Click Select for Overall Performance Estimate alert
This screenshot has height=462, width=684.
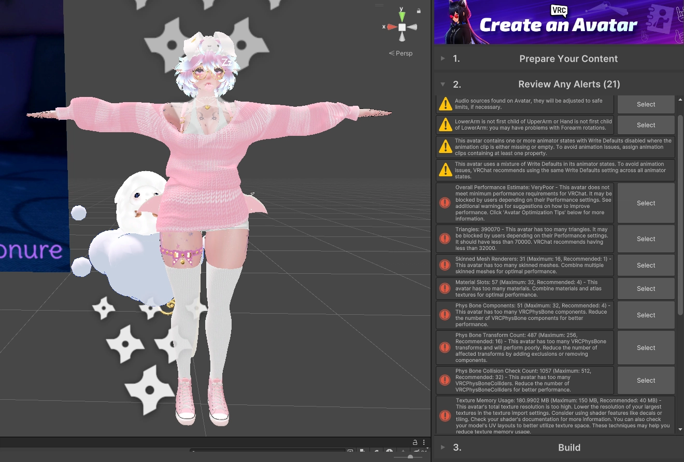(x=646, y=203)
